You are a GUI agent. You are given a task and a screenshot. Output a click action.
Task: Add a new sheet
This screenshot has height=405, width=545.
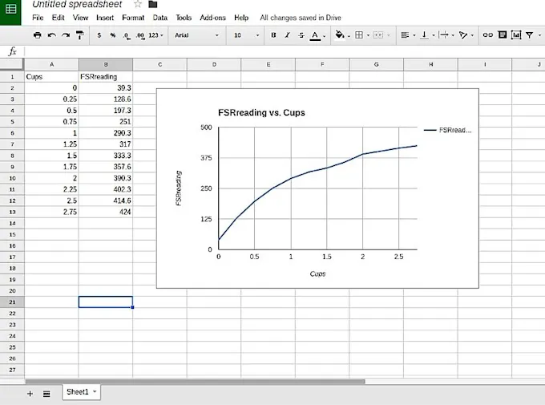pyautogui.click(x=30, y=394)
